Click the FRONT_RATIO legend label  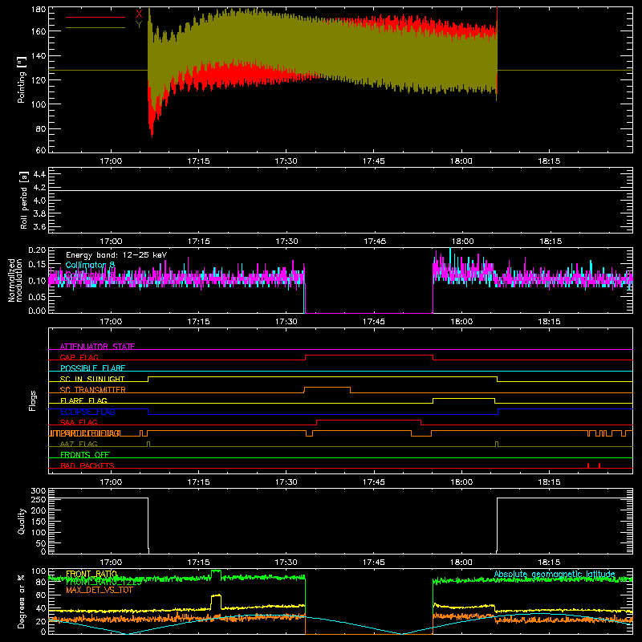click(x=91, y=574)
